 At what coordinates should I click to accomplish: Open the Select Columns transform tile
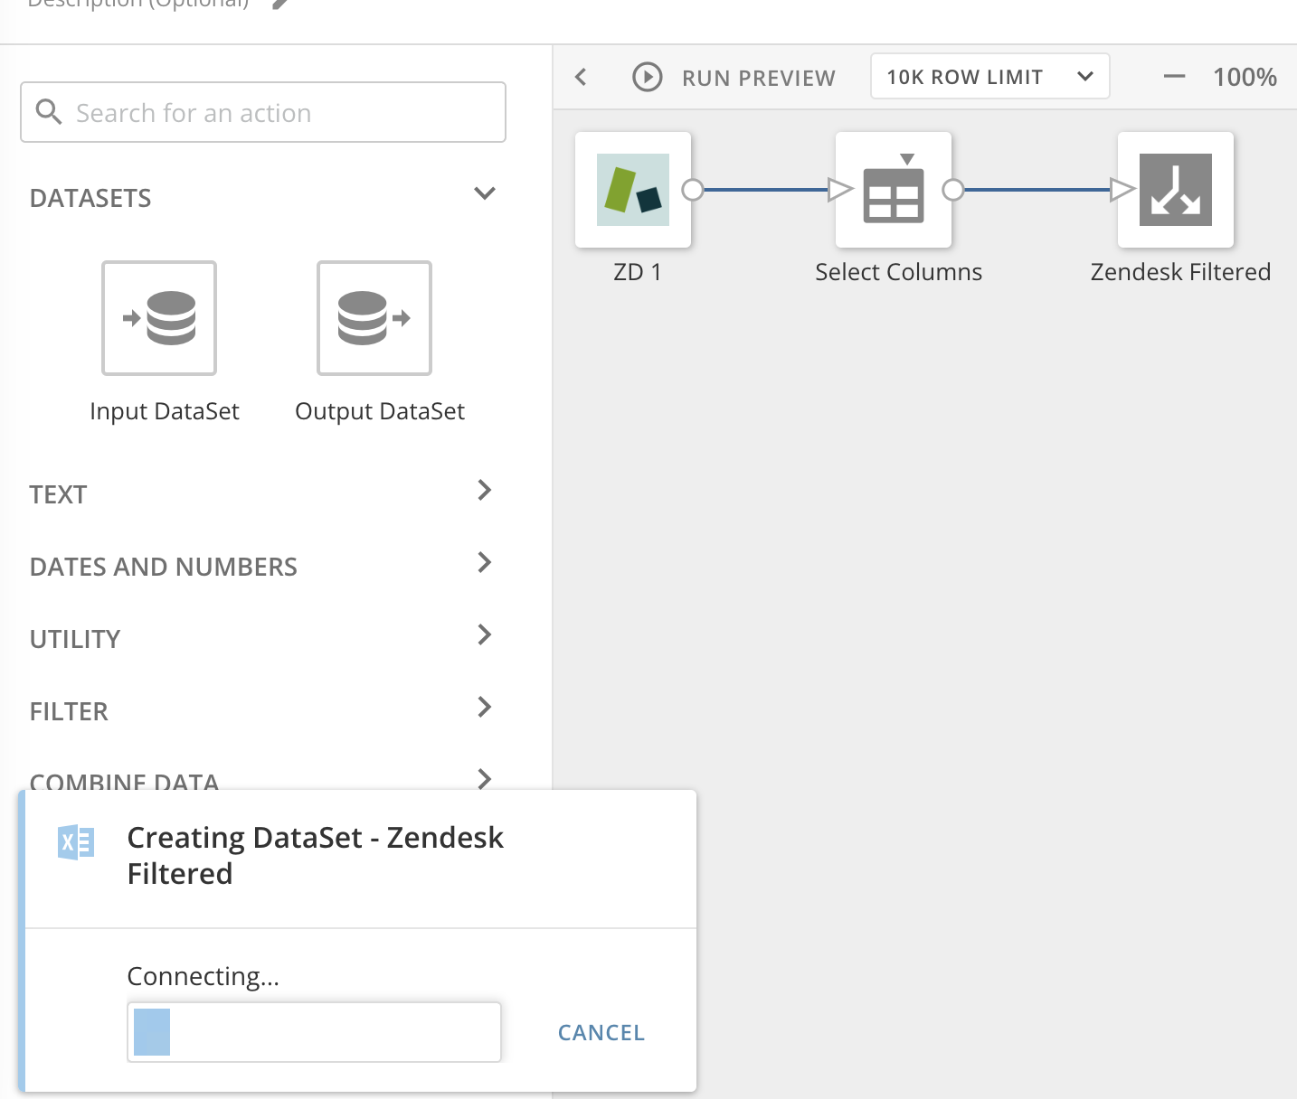pos(894,190)
